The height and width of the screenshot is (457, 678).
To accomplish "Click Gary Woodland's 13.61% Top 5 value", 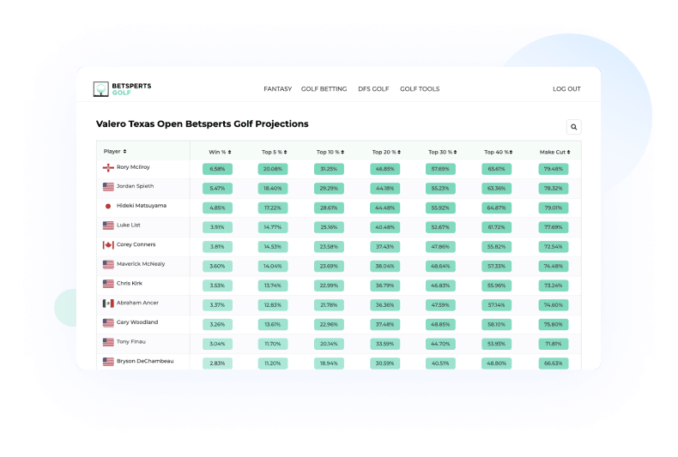I will pyautogui.click(x=273, y=324).
